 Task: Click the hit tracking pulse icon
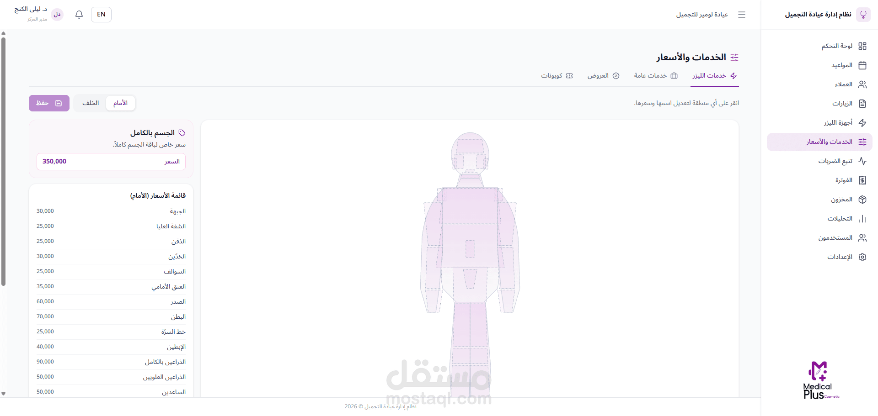[862, 161]
